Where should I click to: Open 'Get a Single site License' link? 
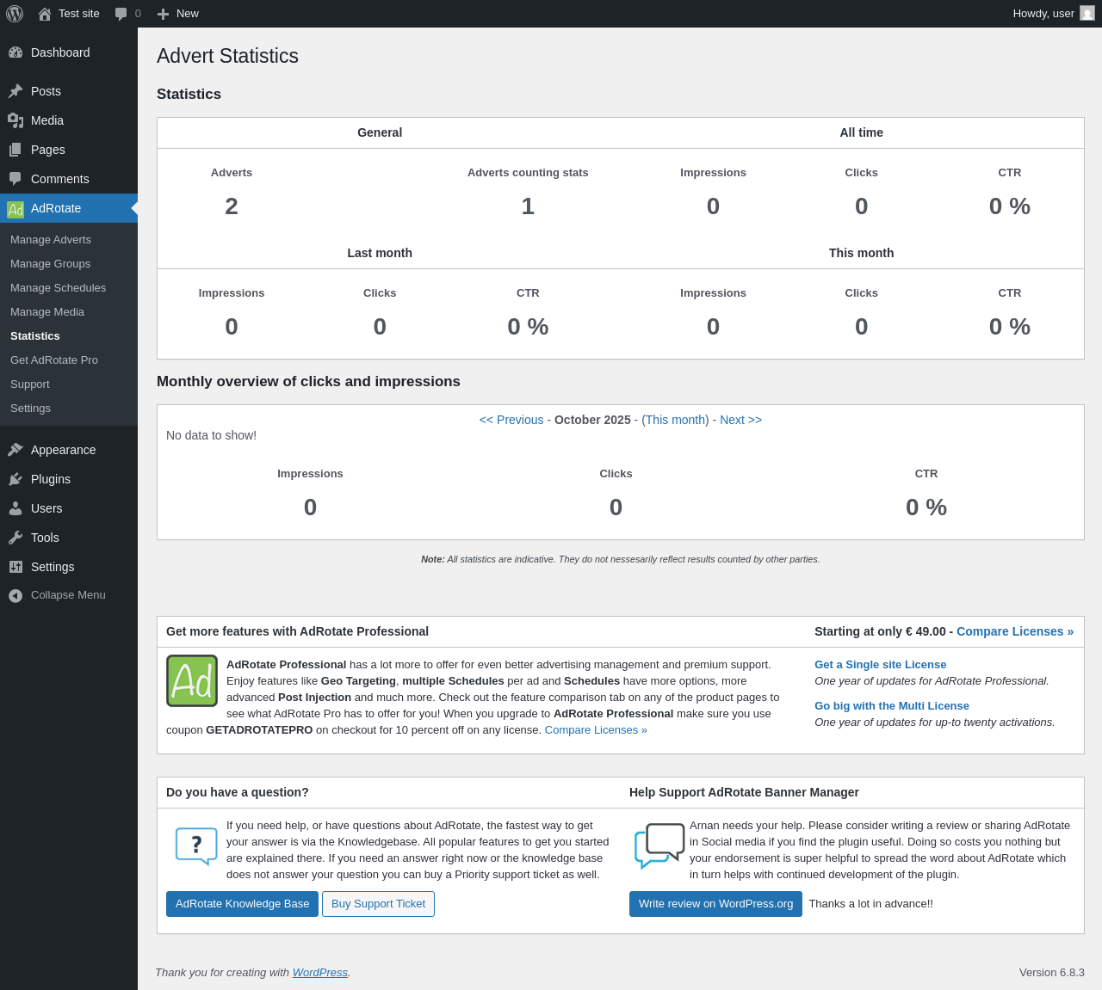881,665
